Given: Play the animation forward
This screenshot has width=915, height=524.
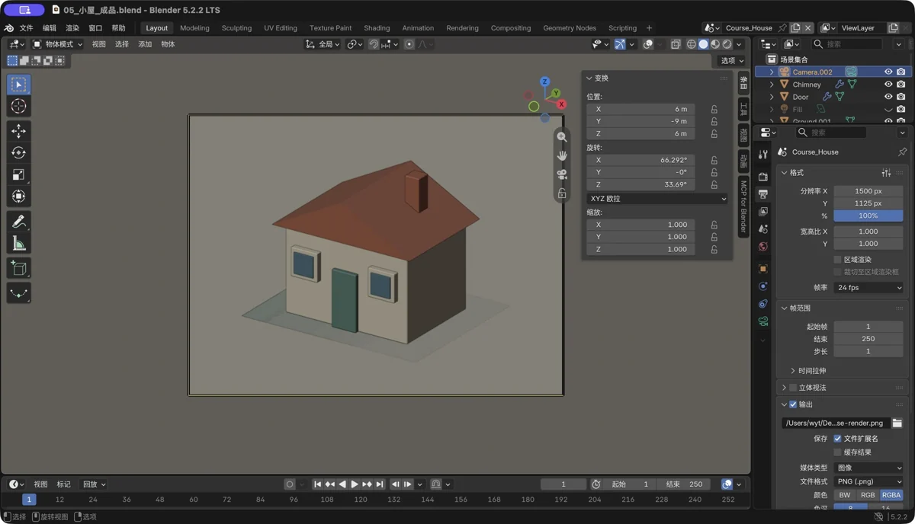Looking at the screenshot, I should 355,484.
